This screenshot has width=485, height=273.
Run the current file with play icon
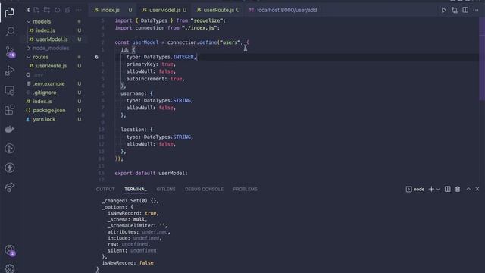[444, 10]
